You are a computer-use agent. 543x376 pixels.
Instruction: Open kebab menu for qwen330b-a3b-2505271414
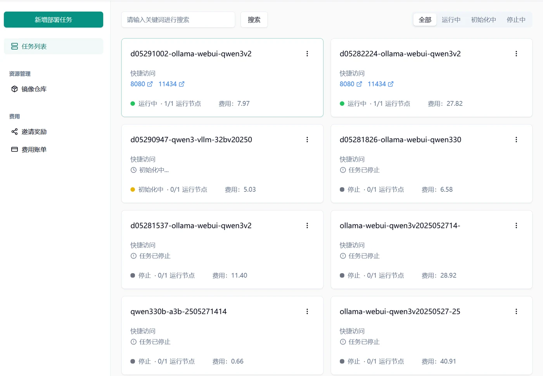pyautogui.click(x=307, y=312)
